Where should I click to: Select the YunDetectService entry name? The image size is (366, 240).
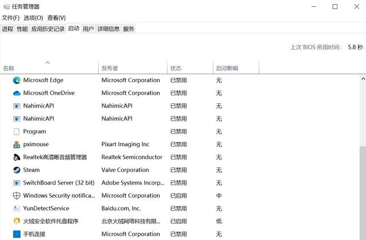[x=46, y=208]
